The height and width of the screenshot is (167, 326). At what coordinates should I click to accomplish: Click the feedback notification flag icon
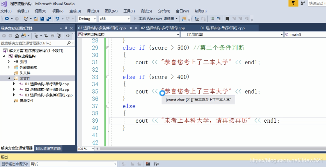tap(293, 3)
